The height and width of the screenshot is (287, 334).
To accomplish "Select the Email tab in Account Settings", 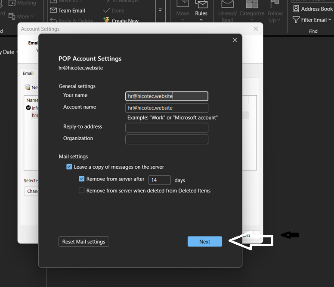I will click(x=28, y=73).
